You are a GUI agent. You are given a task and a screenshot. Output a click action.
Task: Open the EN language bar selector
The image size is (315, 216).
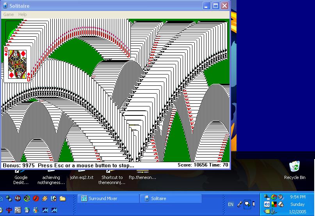pyautogui.click(x=231, y=204)
